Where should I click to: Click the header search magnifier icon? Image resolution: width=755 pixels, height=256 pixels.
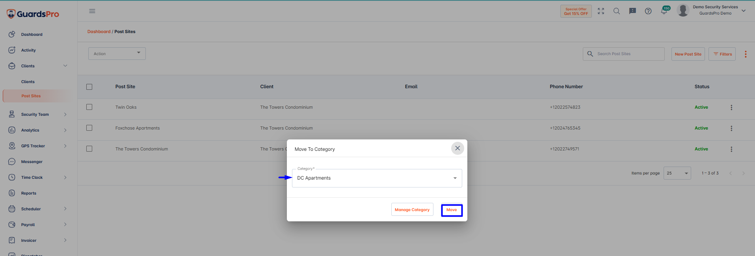pos(617,11)
